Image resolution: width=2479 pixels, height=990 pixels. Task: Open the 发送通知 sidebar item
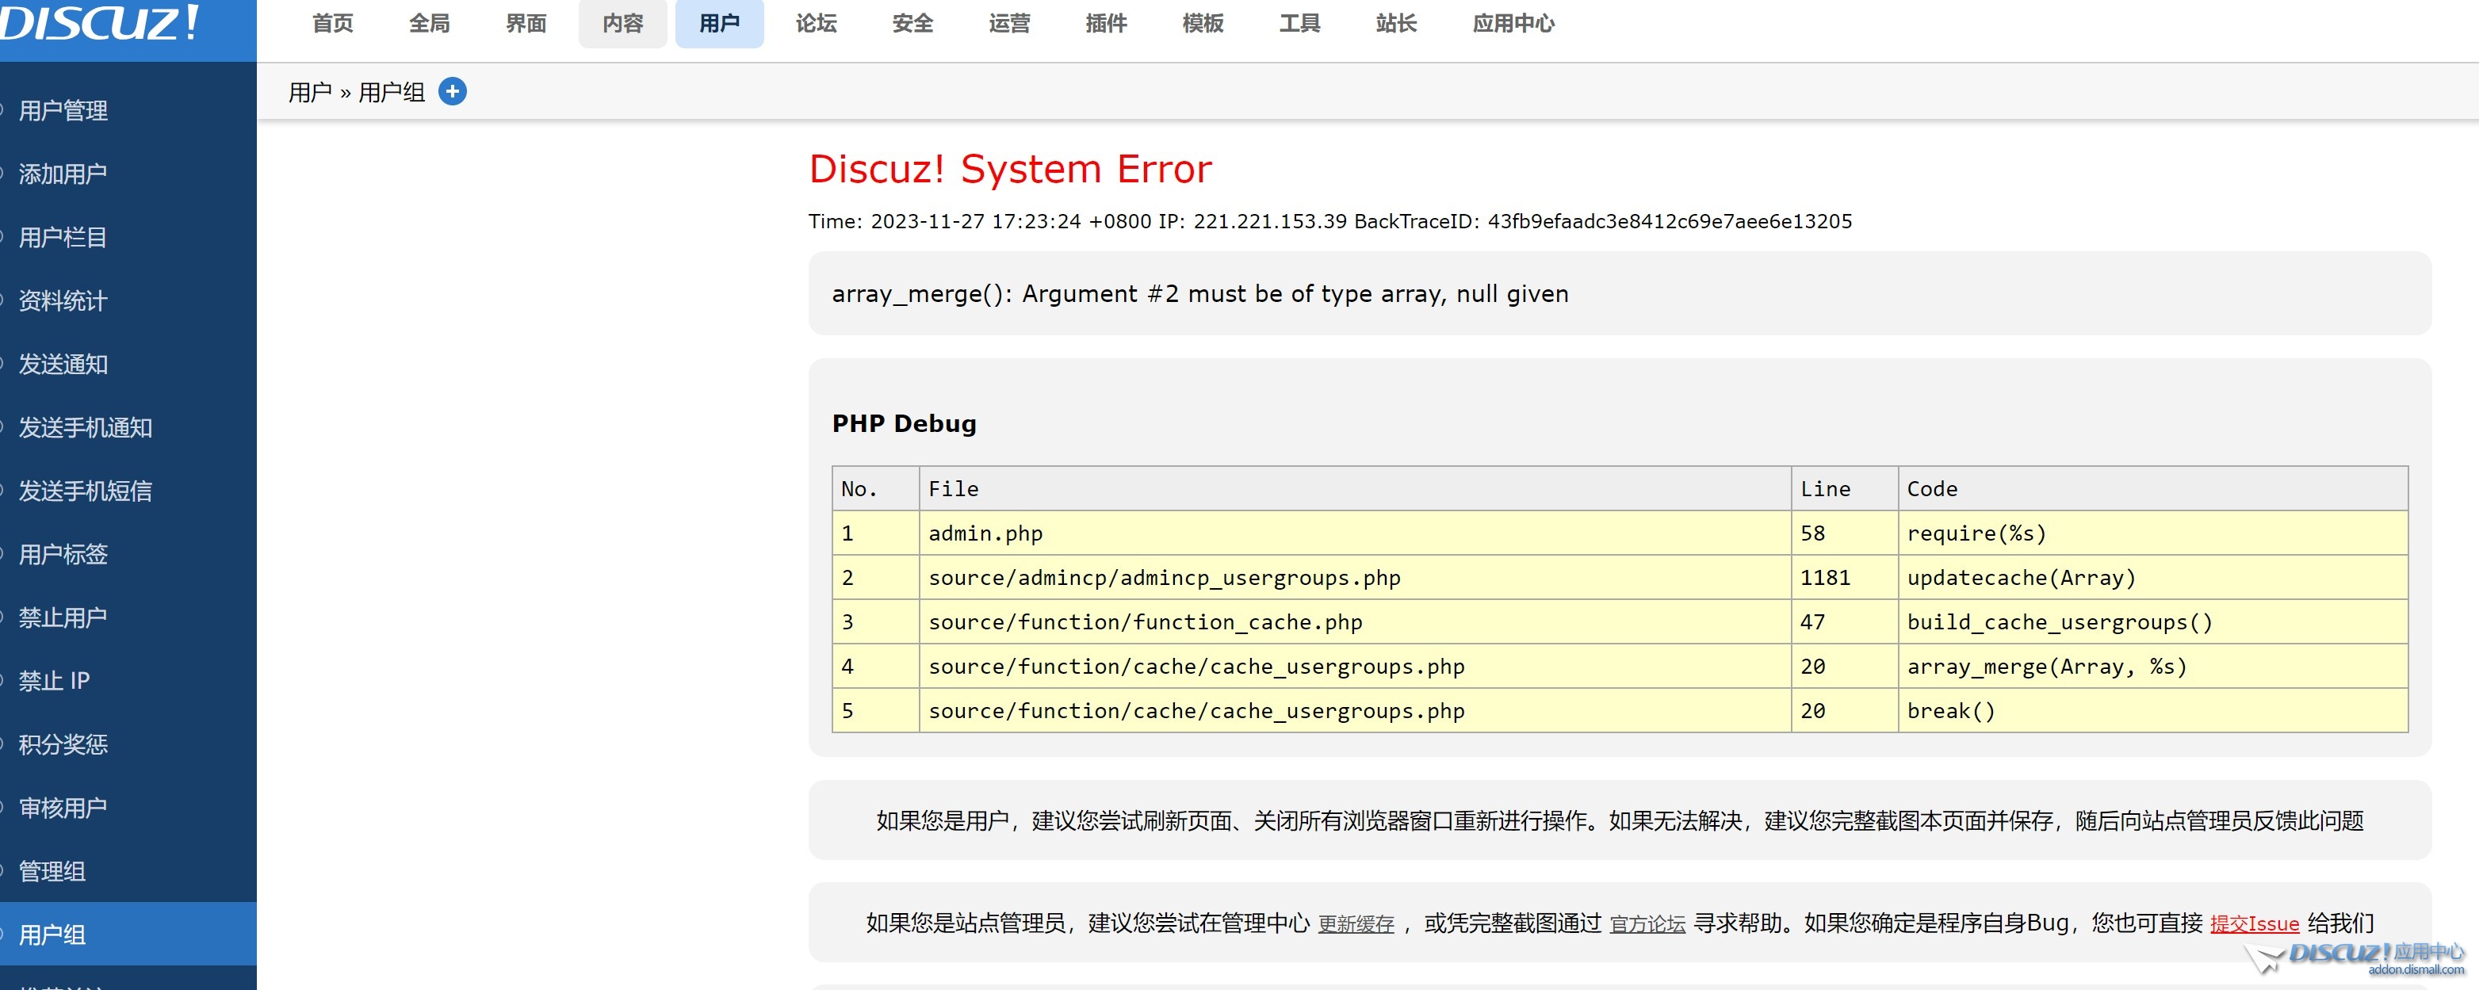coord(63,365)
